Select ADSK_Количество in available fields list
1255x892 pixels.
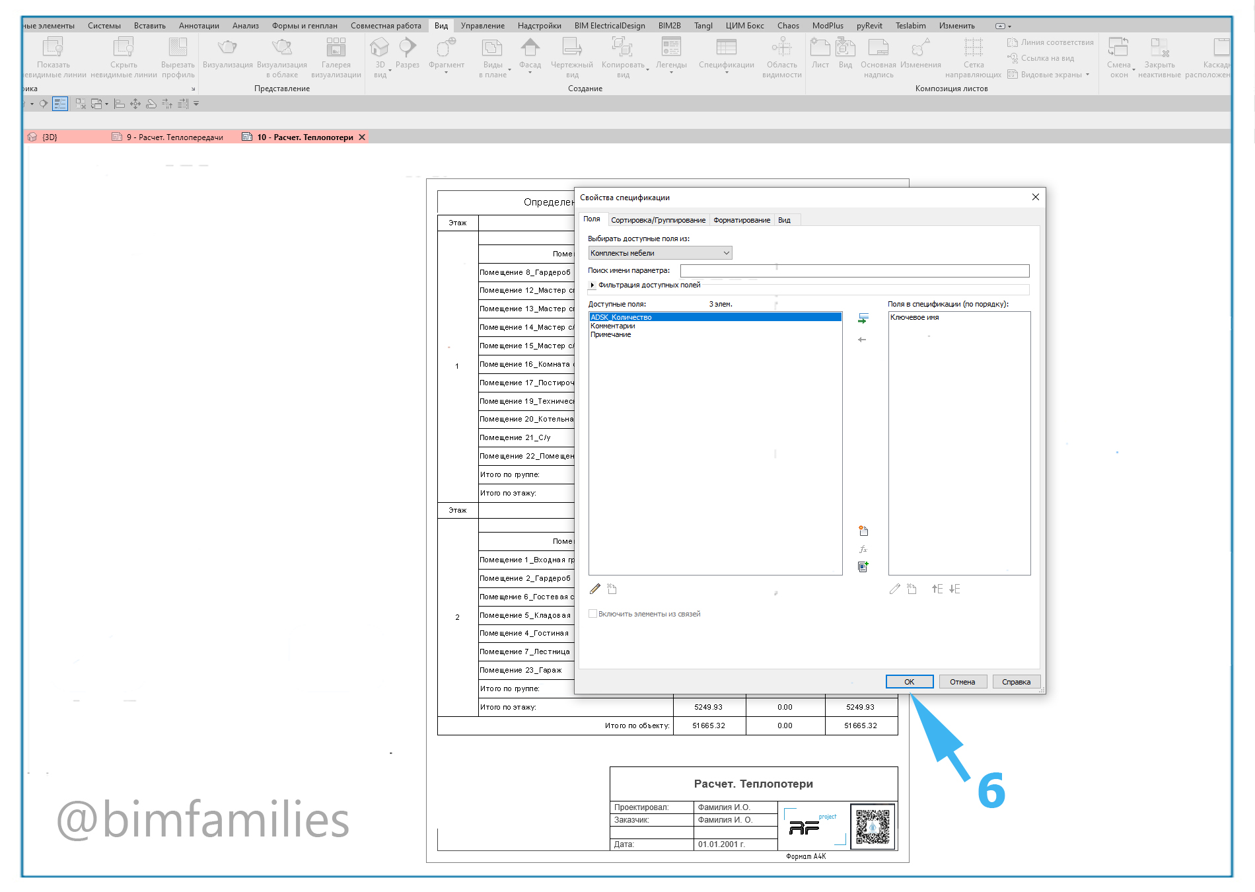click(715, 317)
